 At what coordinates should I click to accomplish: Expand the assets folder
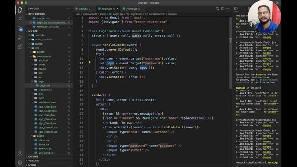point(40,52)
